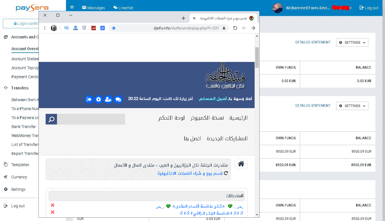Dismiss second notice with red X
385x221 pixels.
click(53, 212)
